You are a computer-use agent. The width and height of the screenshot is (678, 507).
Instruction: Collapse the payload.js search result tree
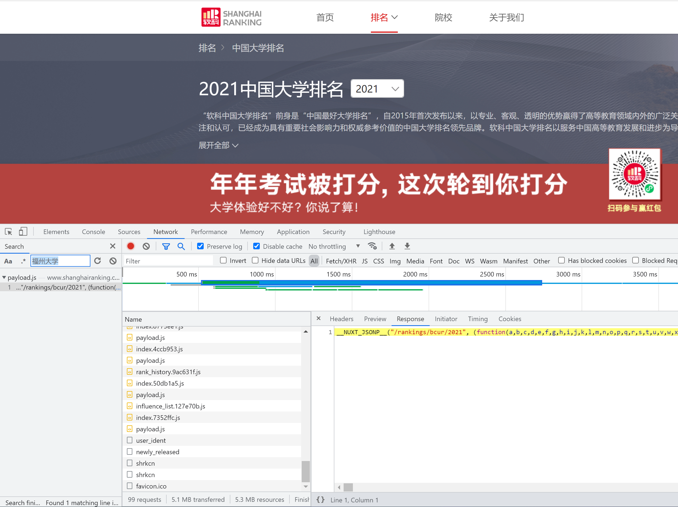[x=4, y=277]
